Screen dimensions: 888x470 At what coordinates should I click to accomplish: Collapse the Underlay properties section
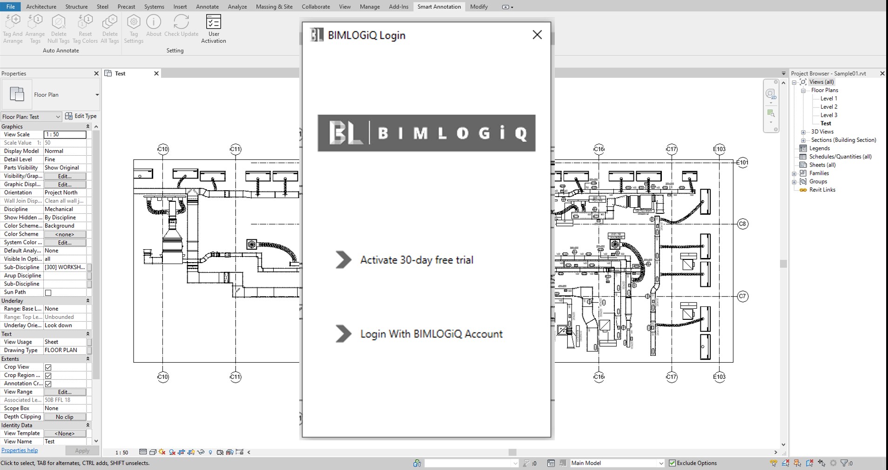[87, 301]
